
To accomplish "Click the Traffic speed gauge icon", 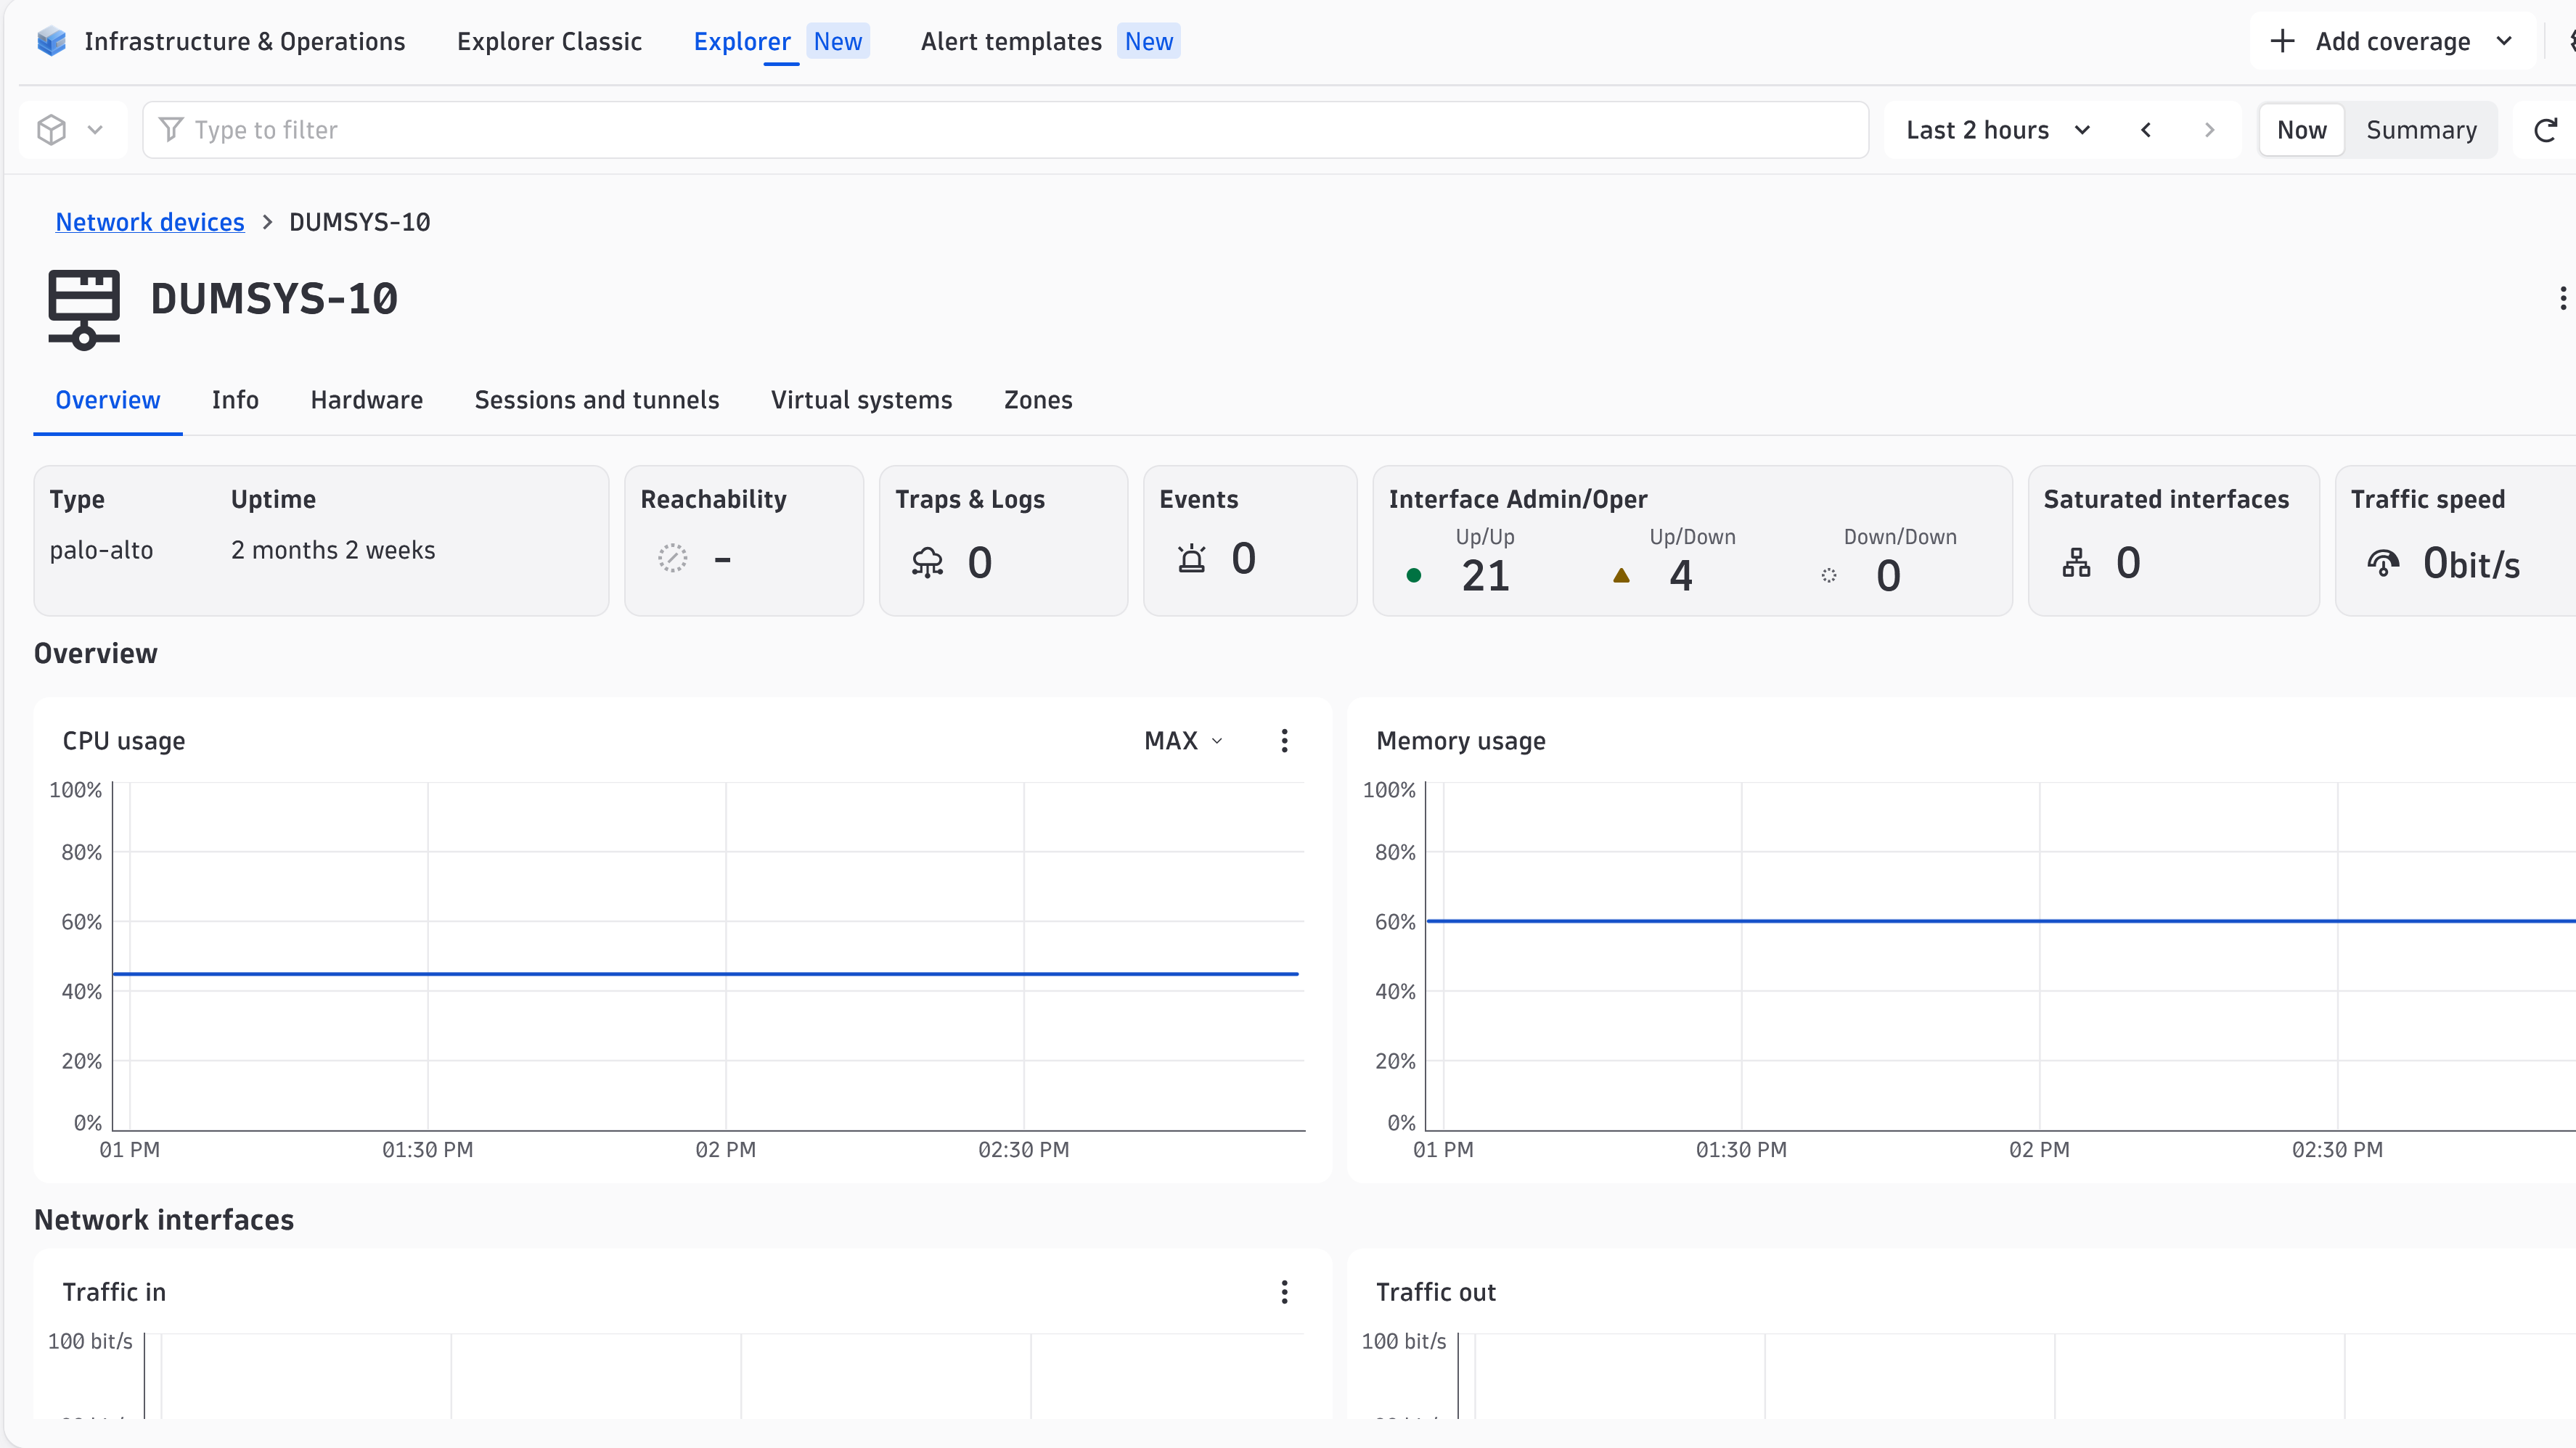I will (2383, 563).
